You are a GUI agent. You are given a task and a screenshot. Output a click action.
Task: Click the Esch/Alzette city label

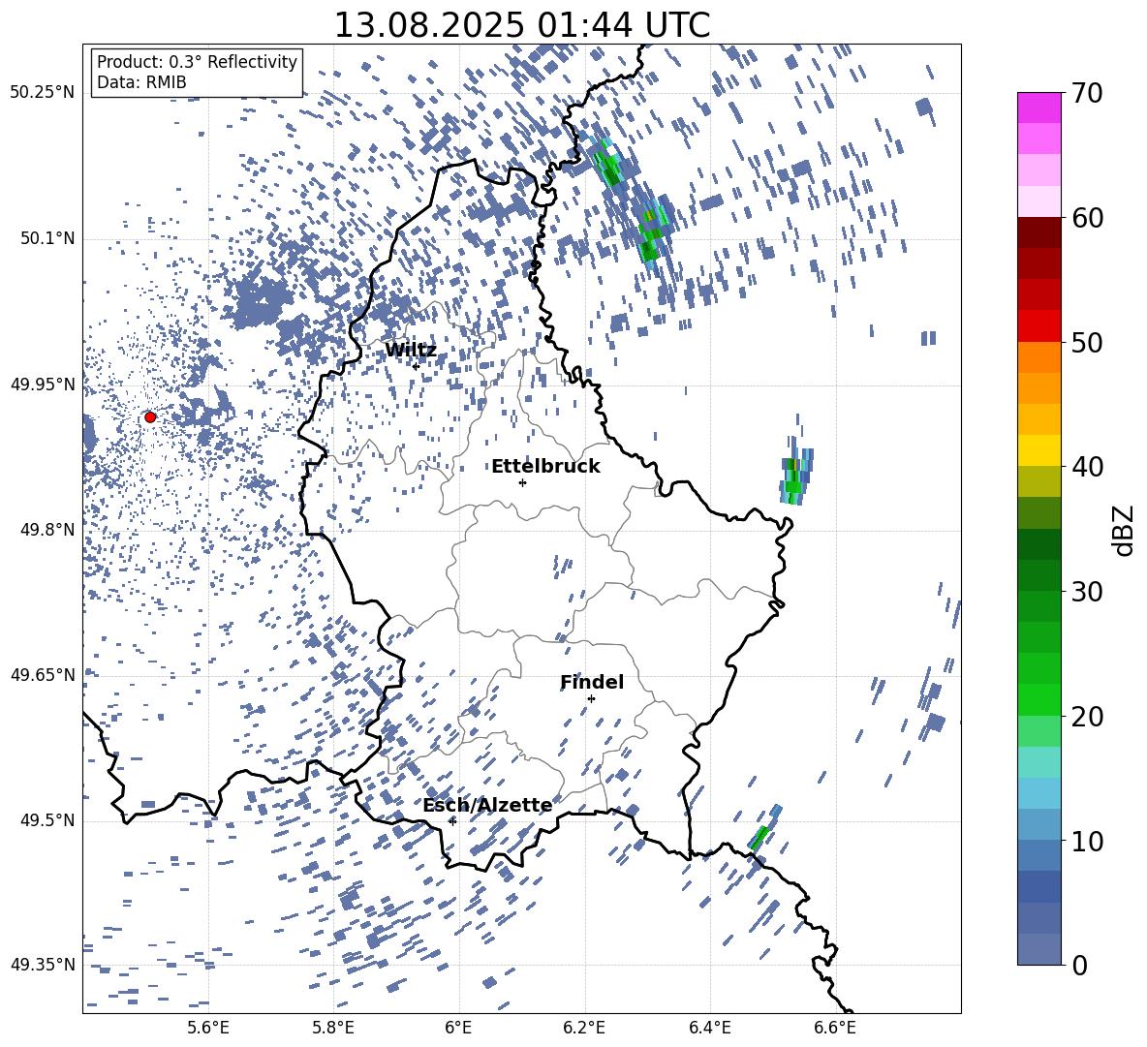(x=487, y=806)
